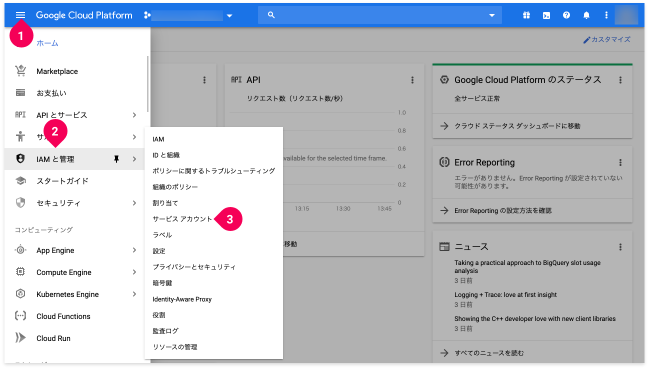Open Error Reporting card three-dot menu

pyautogui.click(x=620, y=162)
